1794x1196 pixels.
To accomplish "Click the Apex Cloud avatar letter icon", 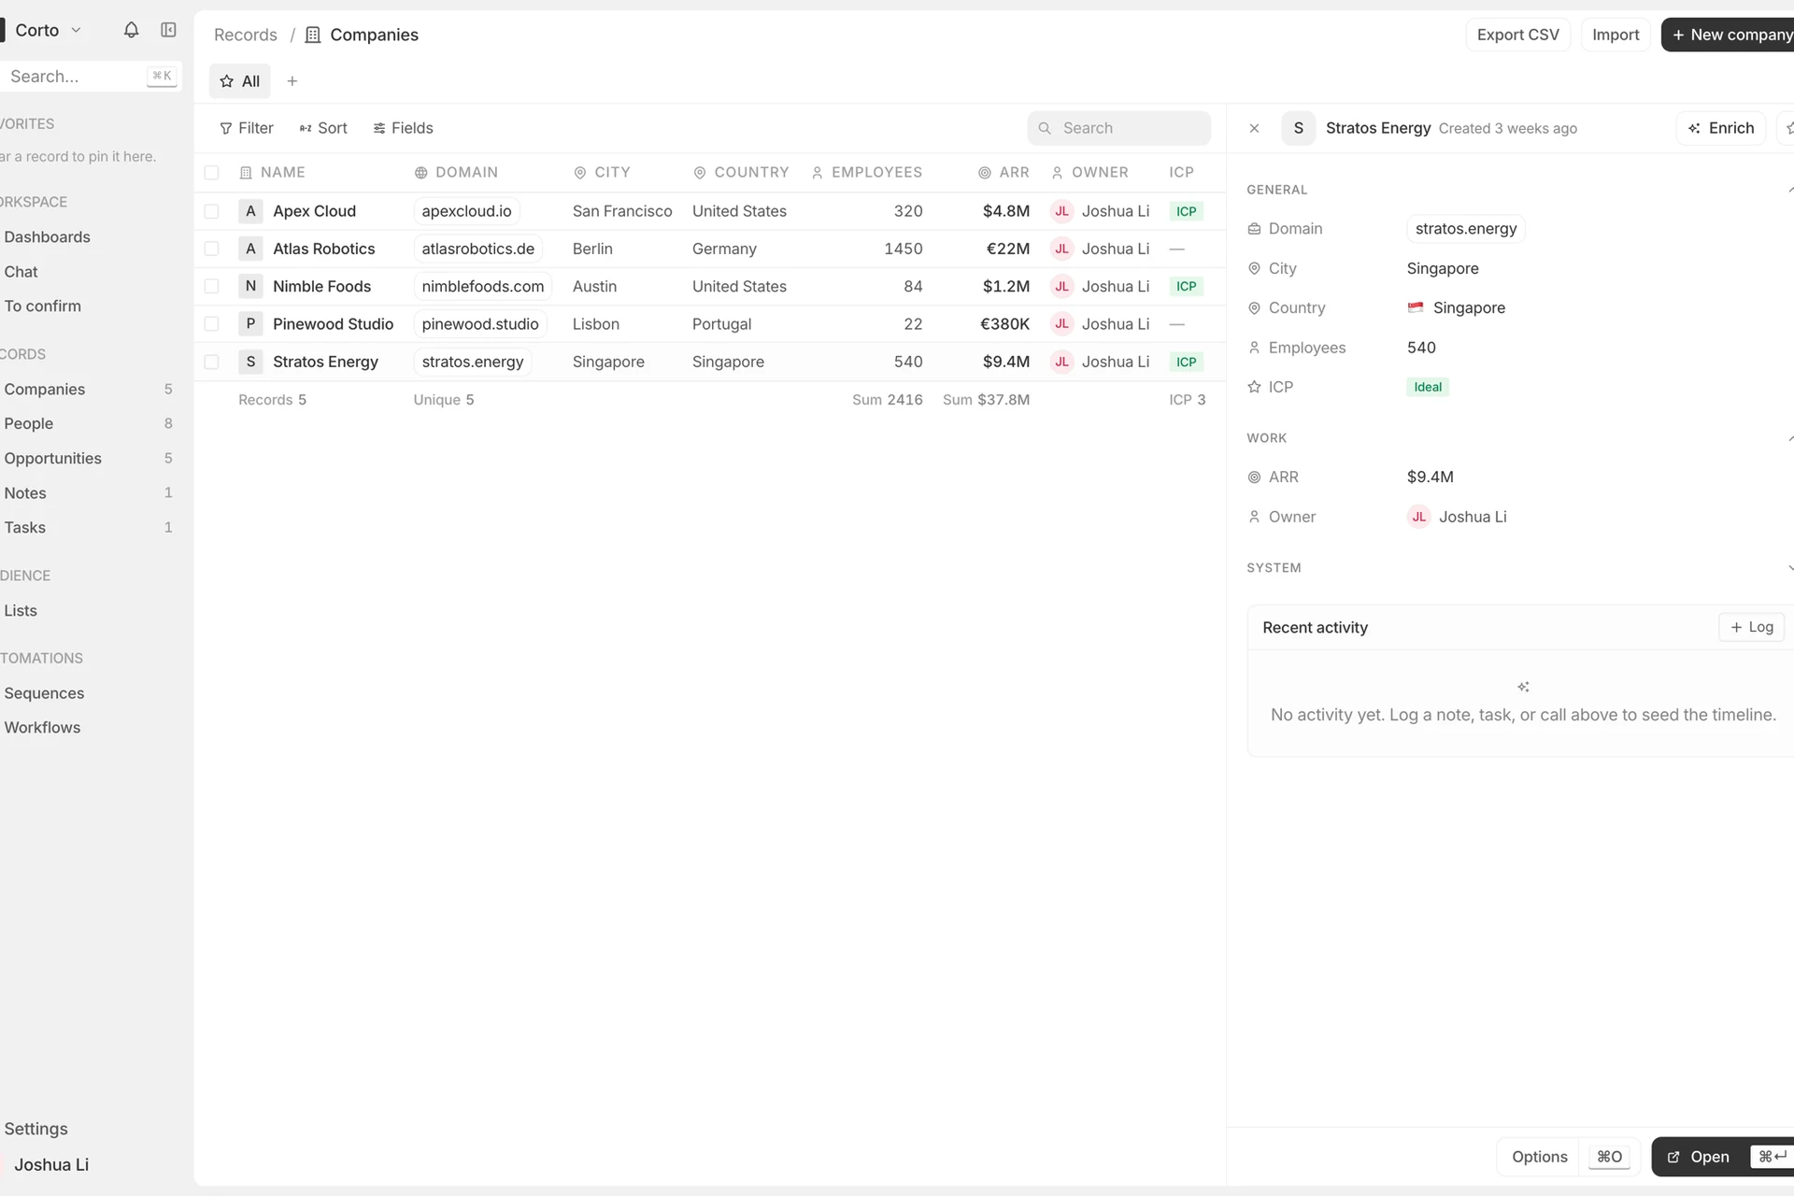I will pos(250,211).
